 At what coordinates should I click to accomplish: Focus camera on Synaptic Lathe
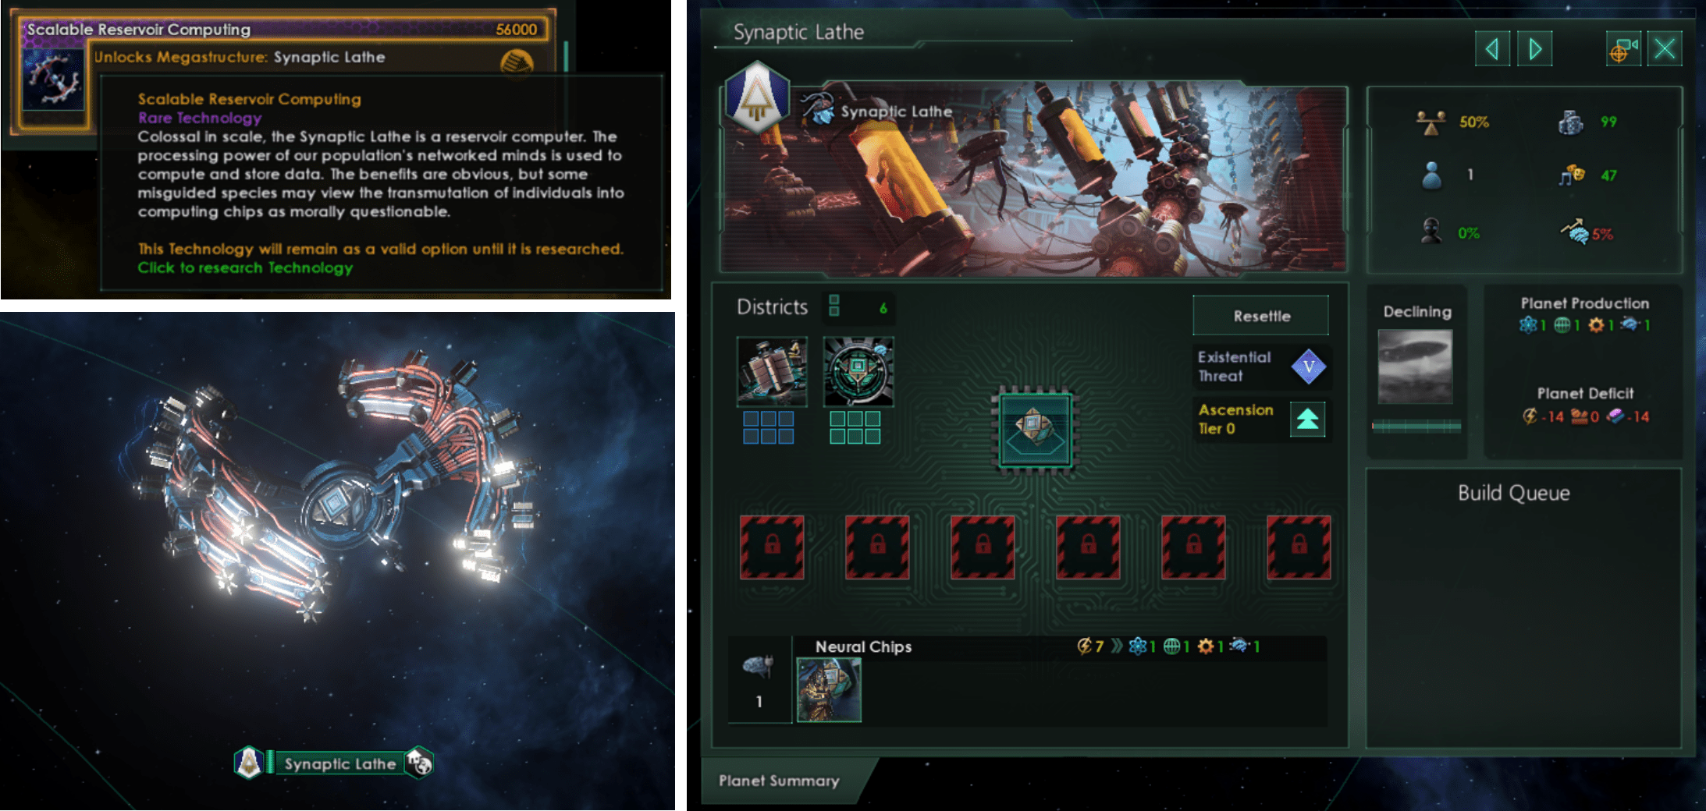tap(1623, 50)
